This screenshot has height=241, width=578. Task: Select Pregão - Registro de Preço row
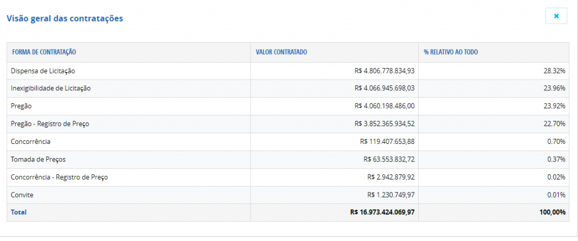pos(50,124)
